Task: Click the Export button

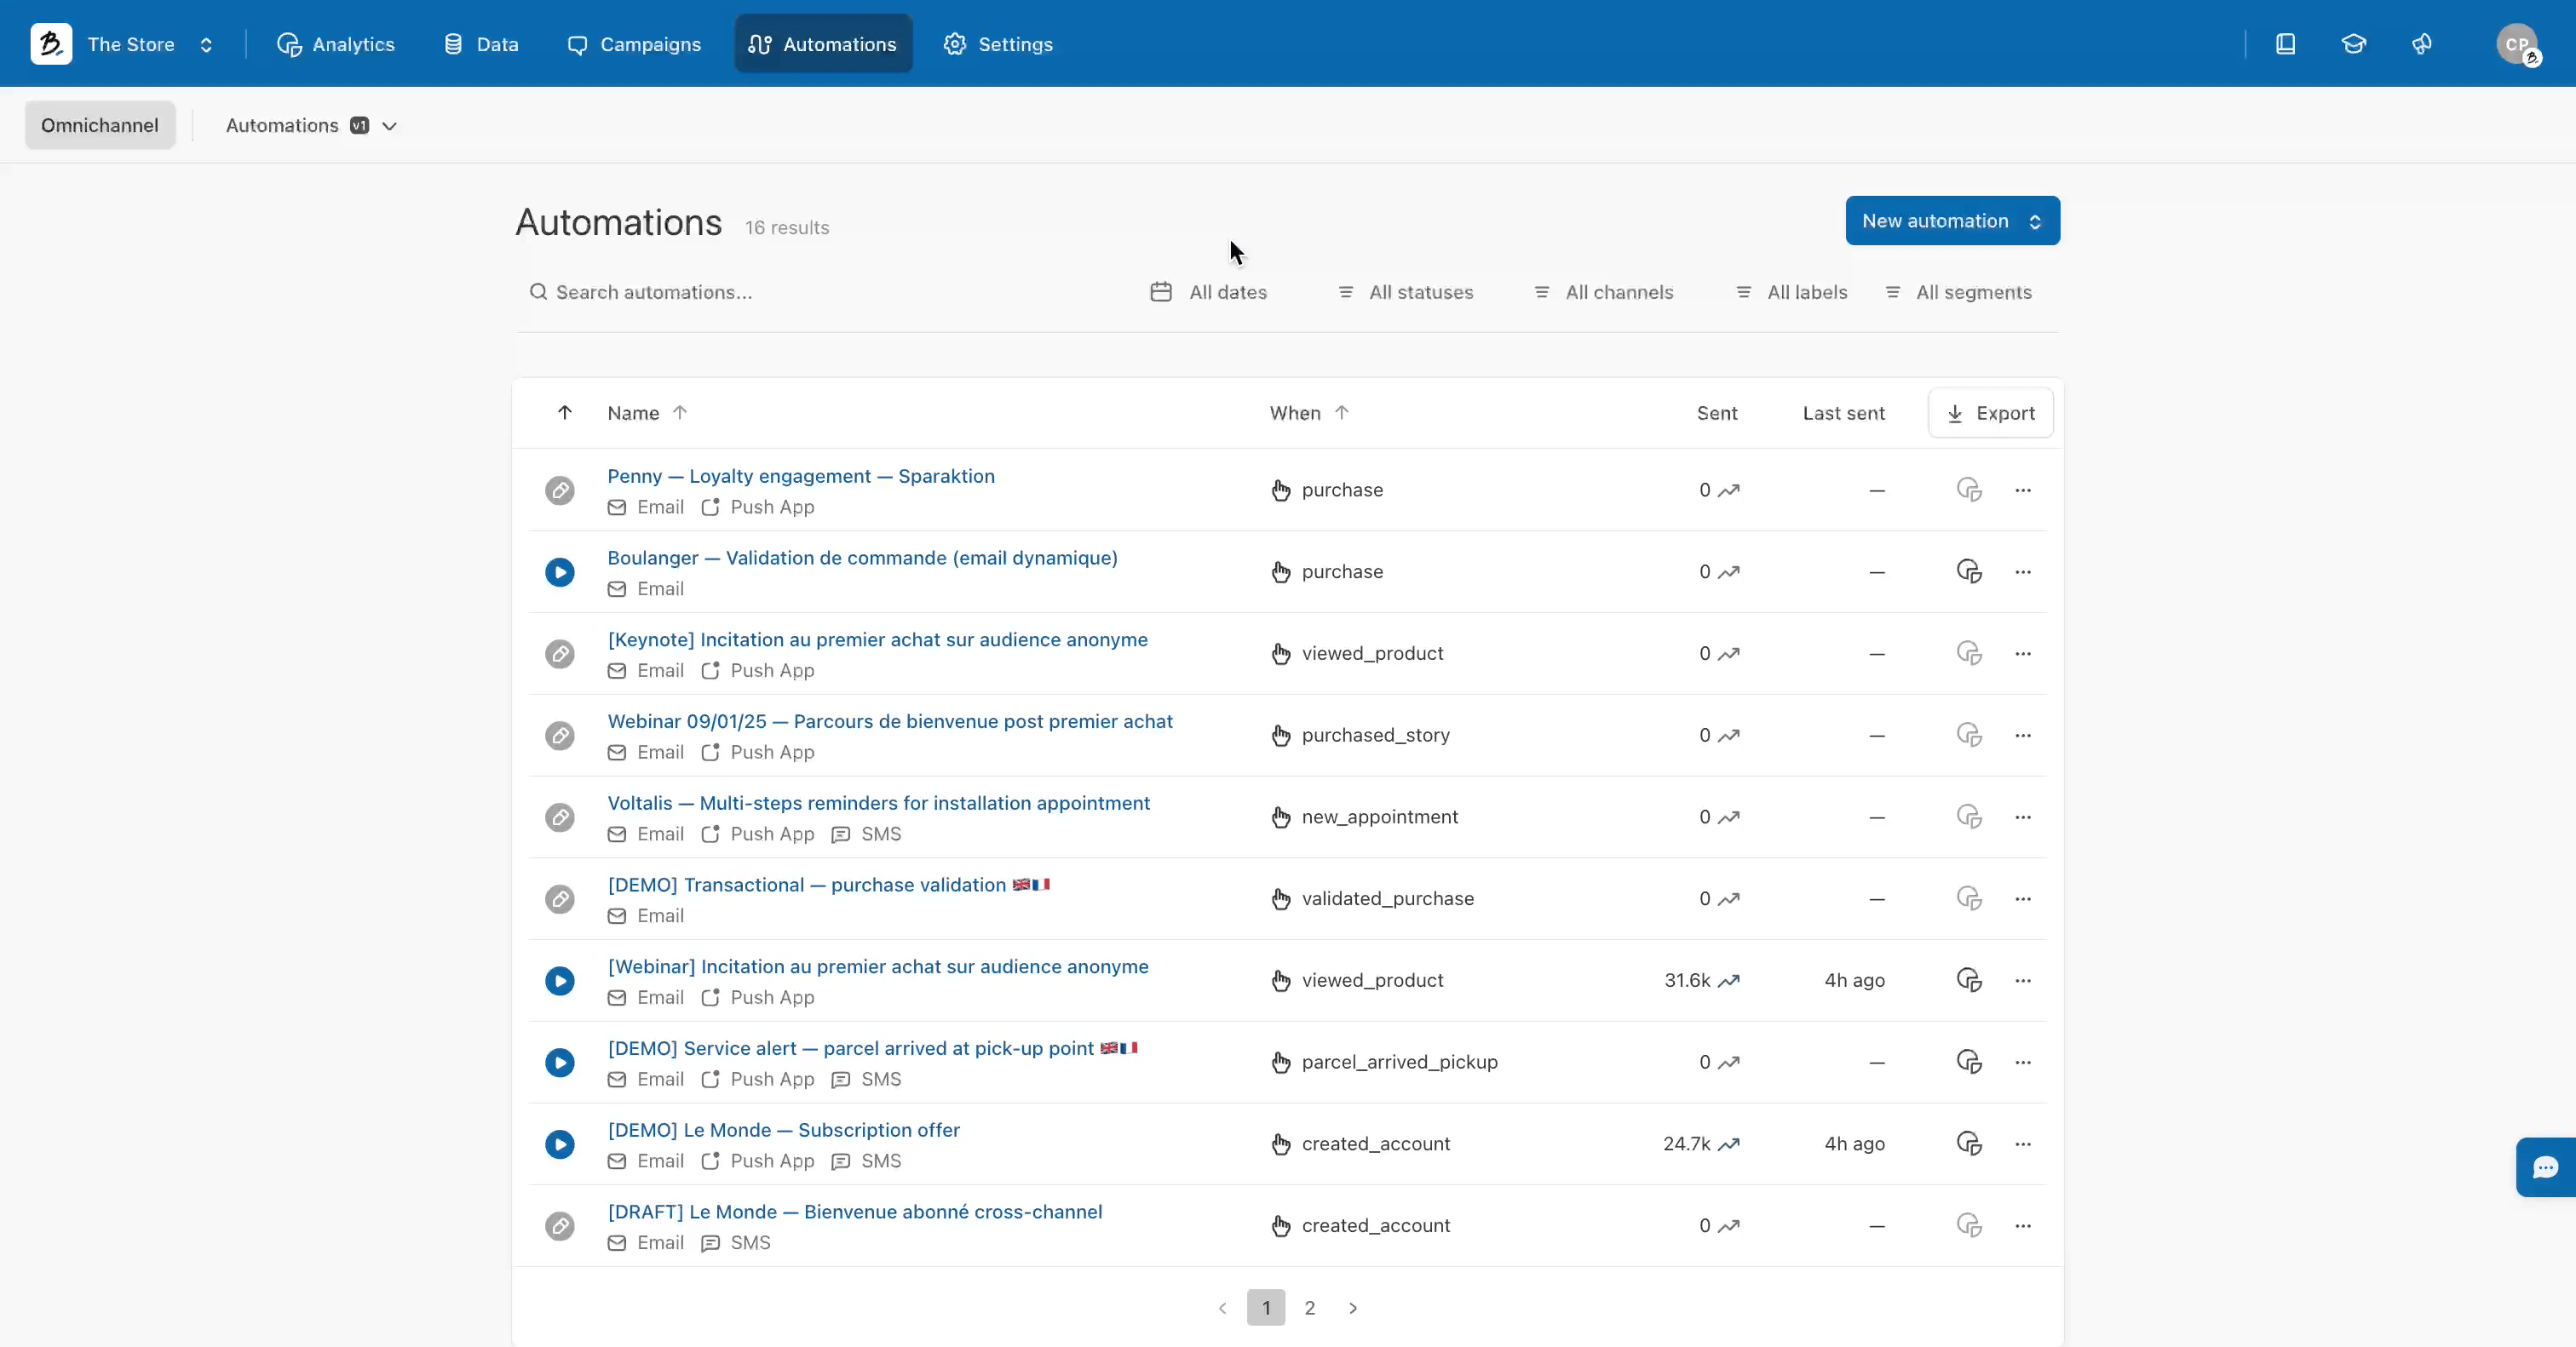Action: [1990, 413]
